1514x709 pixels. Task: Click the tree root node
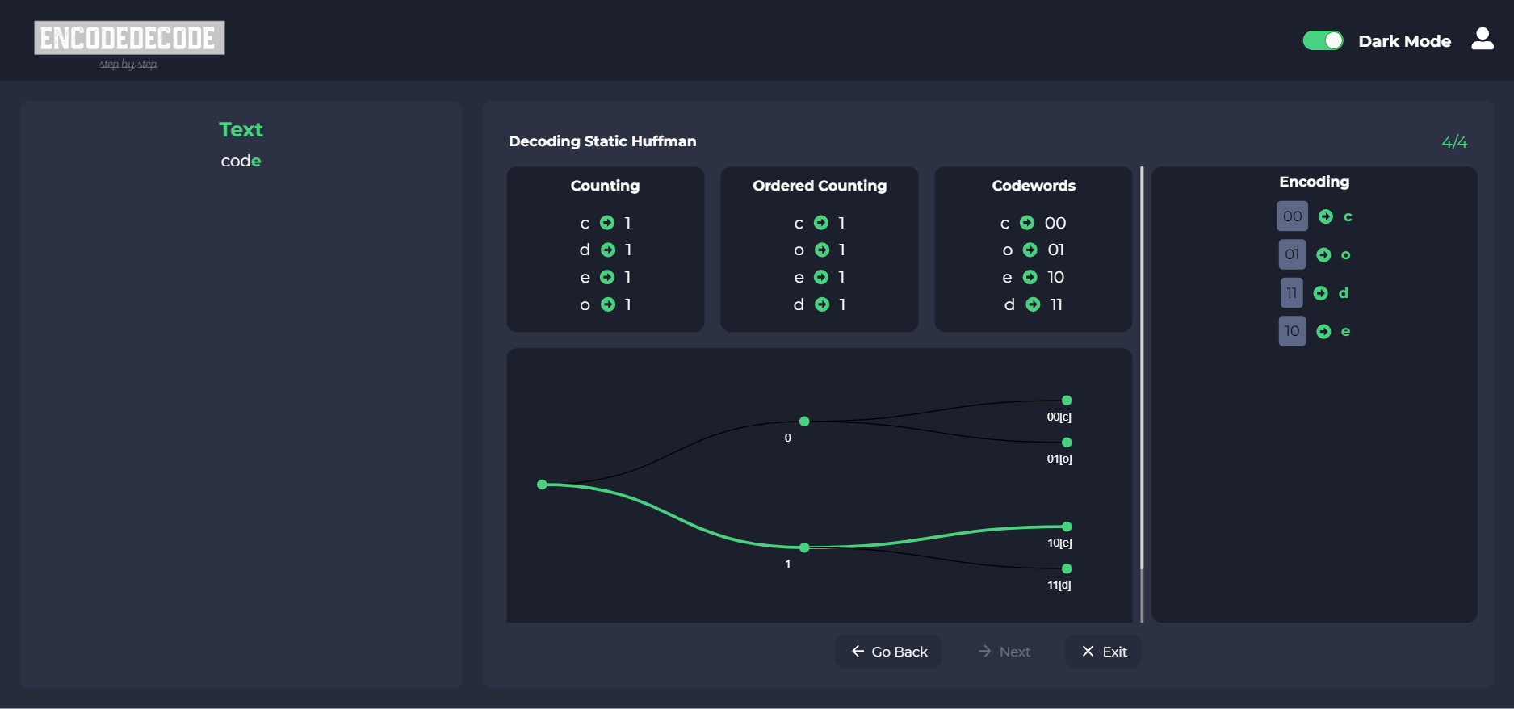(543, 485)
